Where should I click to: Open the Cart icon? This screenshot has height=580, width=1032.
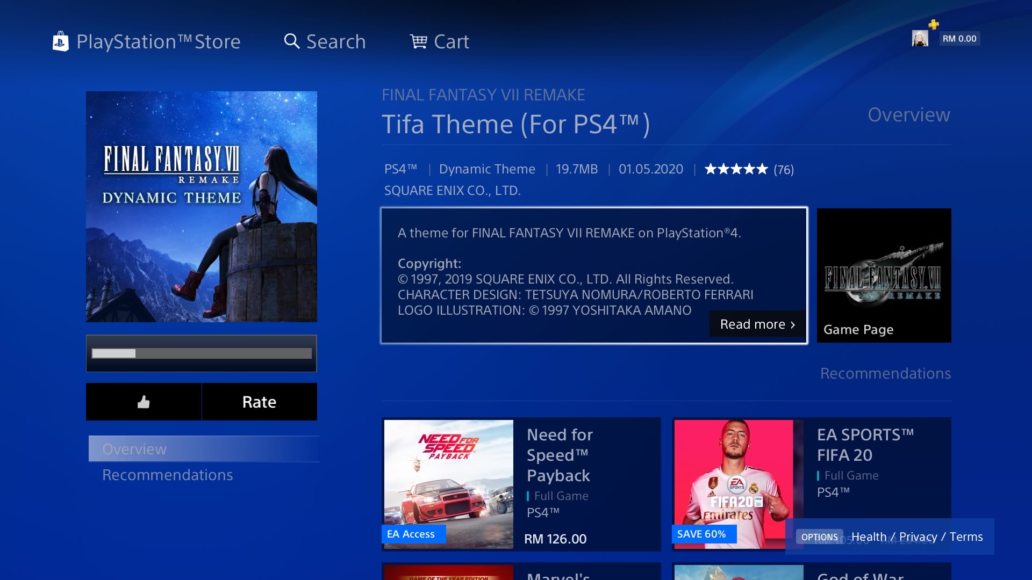(x=418, y=41)
